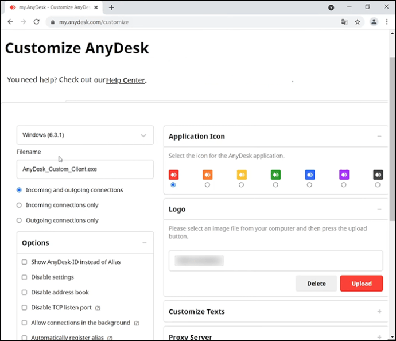Click help icon beside Disable TCP listen port
396x341 pixels.
point(98,308)
